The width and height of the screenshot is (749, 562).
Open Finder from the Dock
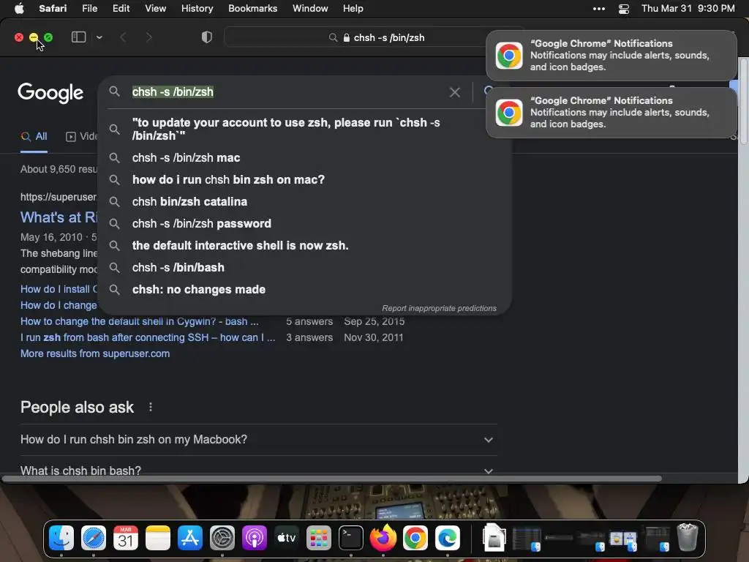[61, 538]
